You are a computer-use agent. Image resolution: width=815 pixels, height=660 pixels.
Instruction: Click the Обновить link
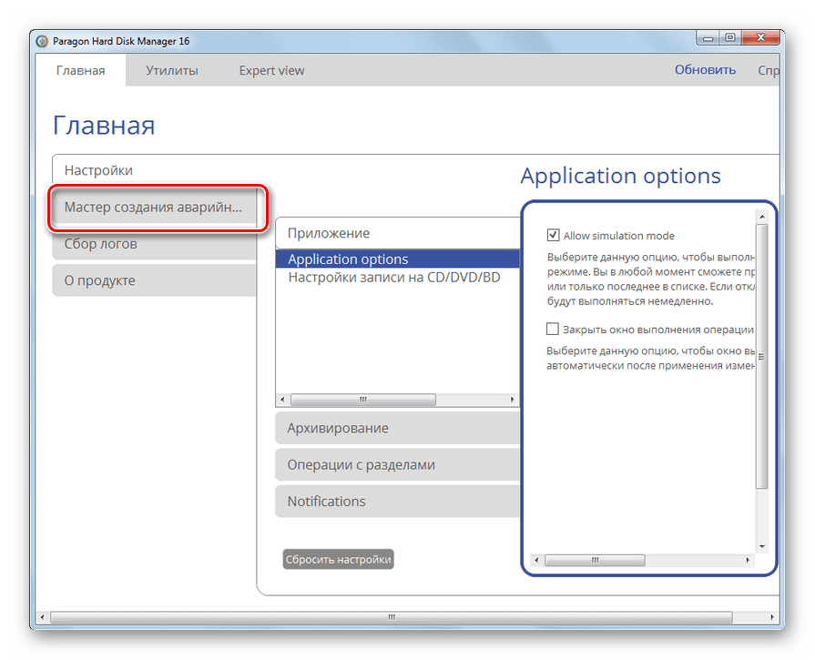pyautogui.click(x=705, y=70)
